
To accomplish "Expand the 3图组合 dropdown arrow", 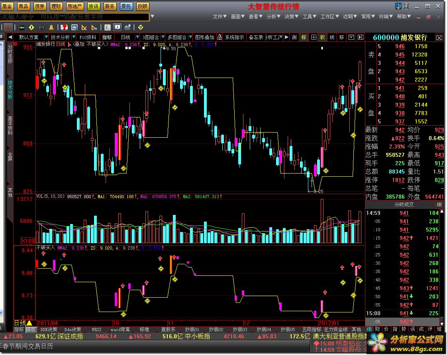I will pos(163,37).
